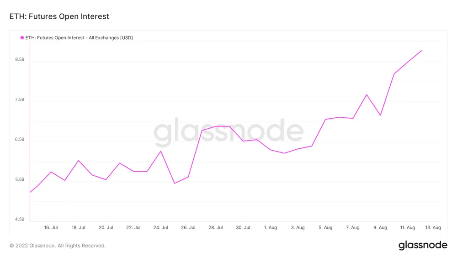Click the line's first data point at left

pos(30,192)
